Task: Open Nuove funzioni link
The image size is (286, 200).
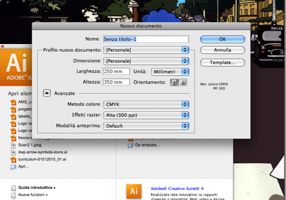Action: (33, 194)
